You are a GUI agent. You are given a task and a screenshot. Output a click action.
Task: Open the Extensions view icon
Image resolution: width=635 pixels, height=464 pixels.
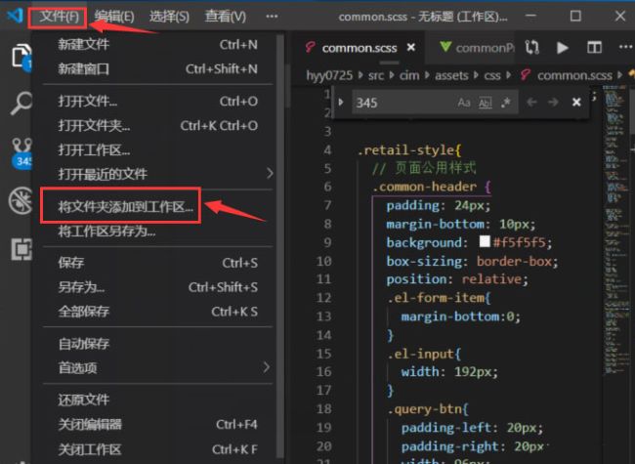[20, 250]
